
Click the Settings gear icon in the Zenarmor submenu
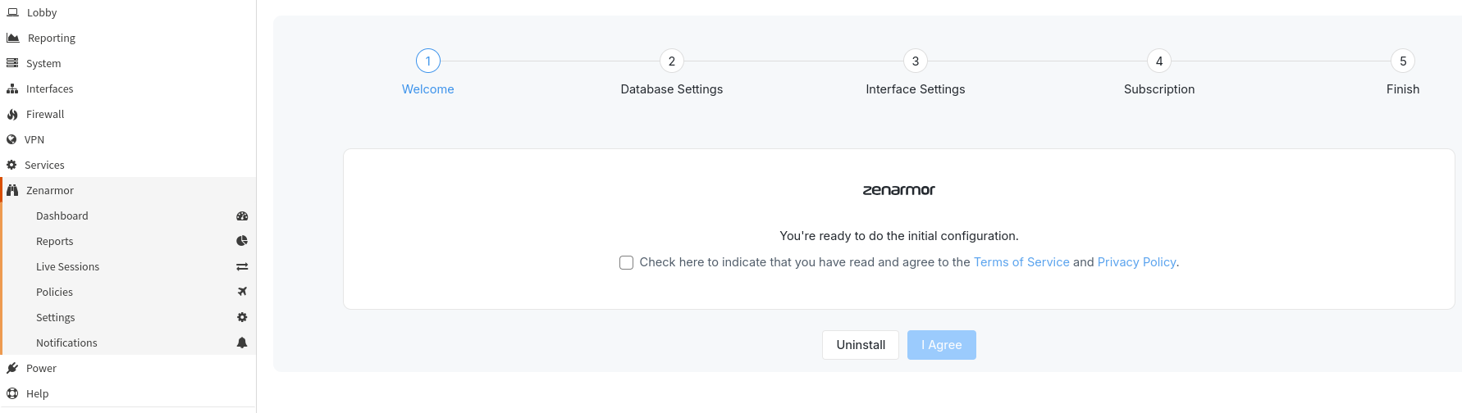click(242, 317)
